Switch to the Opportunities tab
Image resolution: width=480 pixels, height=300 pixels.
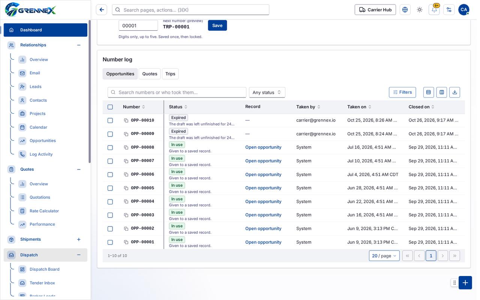pyautogui.click(x=120, y=74)
